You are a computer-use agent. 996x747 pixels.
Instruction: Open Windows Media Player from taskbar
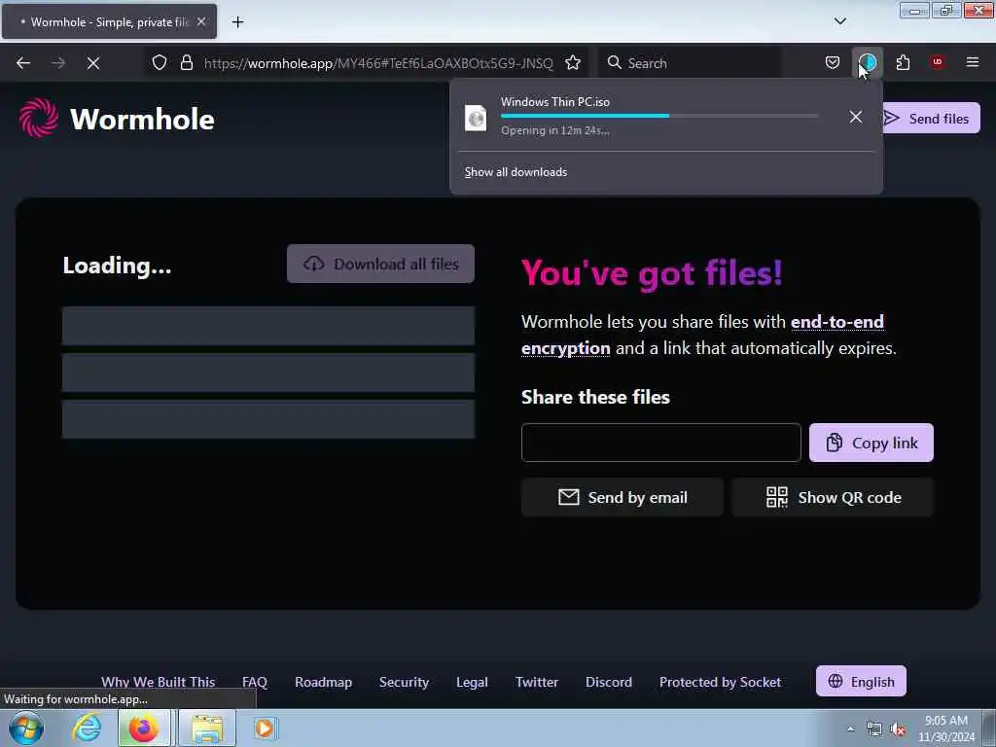click(x=265, y=729)
